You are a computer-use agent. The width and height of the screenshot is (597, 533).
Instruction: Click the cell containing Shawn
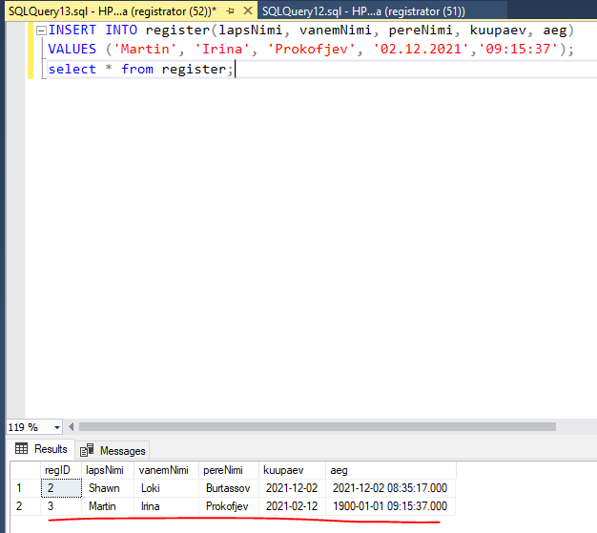pyautogui.click(x=105, y=488)
